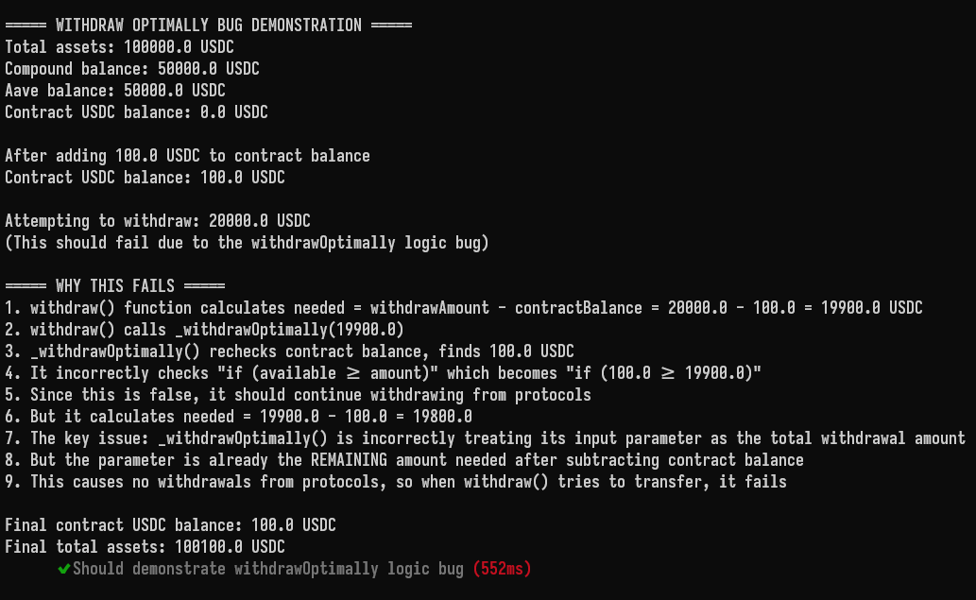Image resolution: width=976 pixels, height=600 pixels.
Task: Click step 1, the withdraw() needed calculation
Action: [x=464, y=308]
